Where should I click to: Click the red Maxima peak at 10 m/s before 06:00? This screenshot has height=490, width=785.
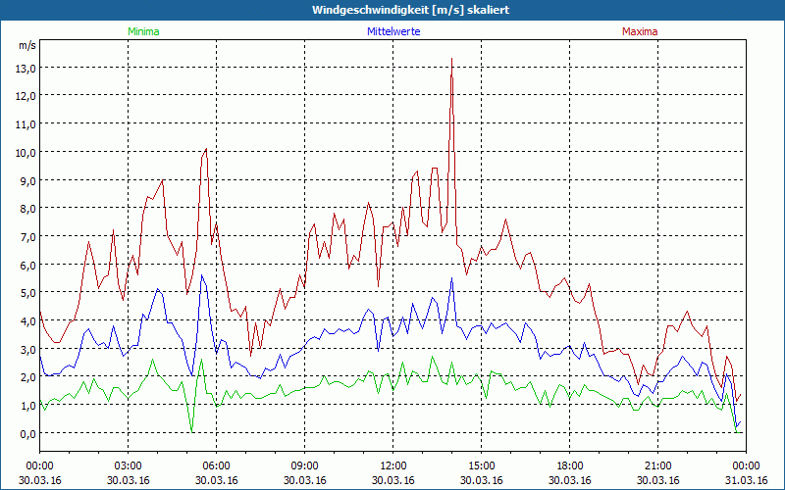click(206, 149)
